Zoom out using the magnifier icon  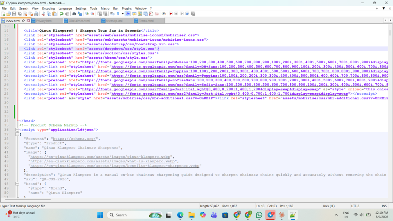92,14
